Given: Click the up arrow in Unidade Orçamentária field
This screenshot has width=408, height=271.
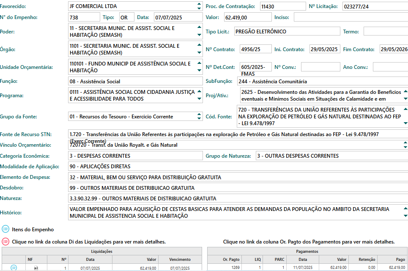Looking at the screenshot, I should point(199,63).
